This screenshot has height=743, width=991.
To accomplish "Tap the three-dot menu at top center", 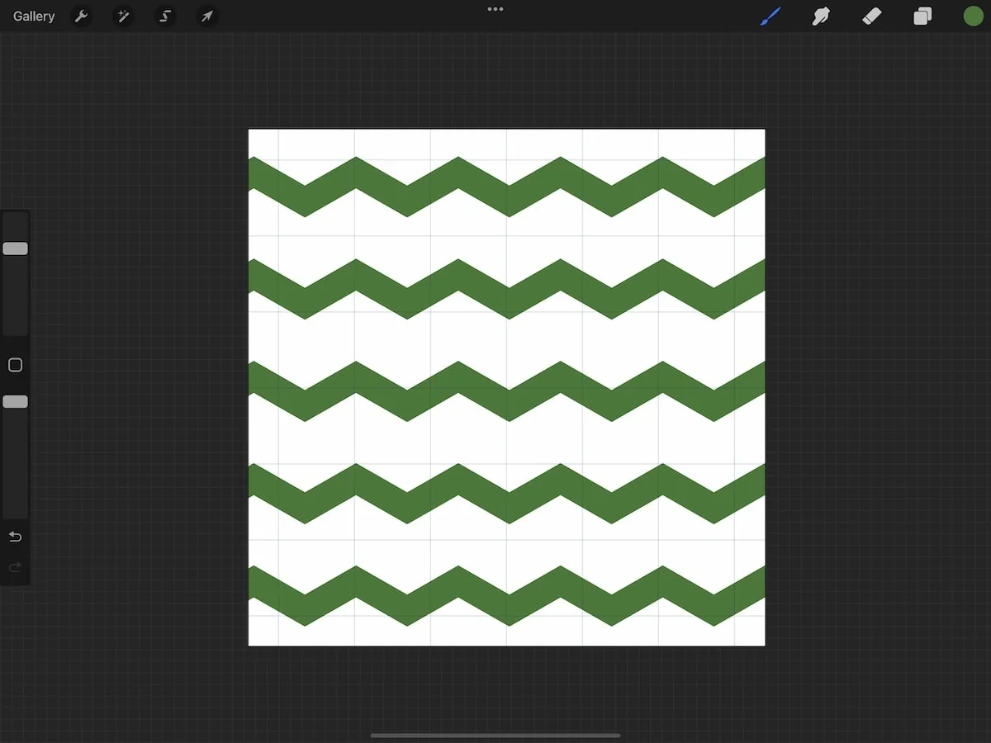I will pyautogui.click(x=495, y=9).
